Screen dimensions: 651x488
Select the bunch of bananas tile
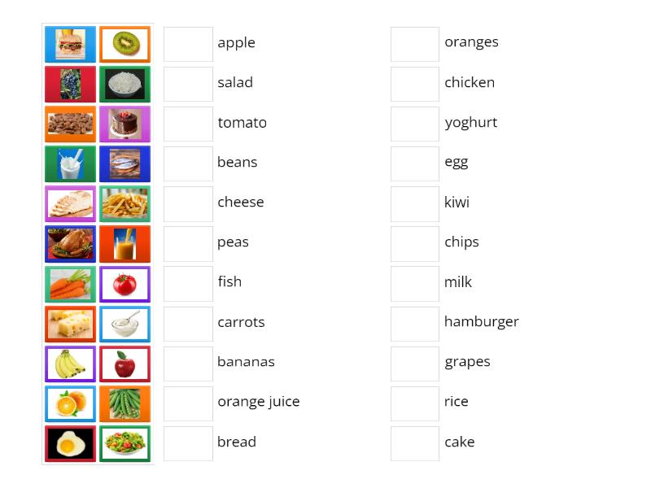(70, 363)
